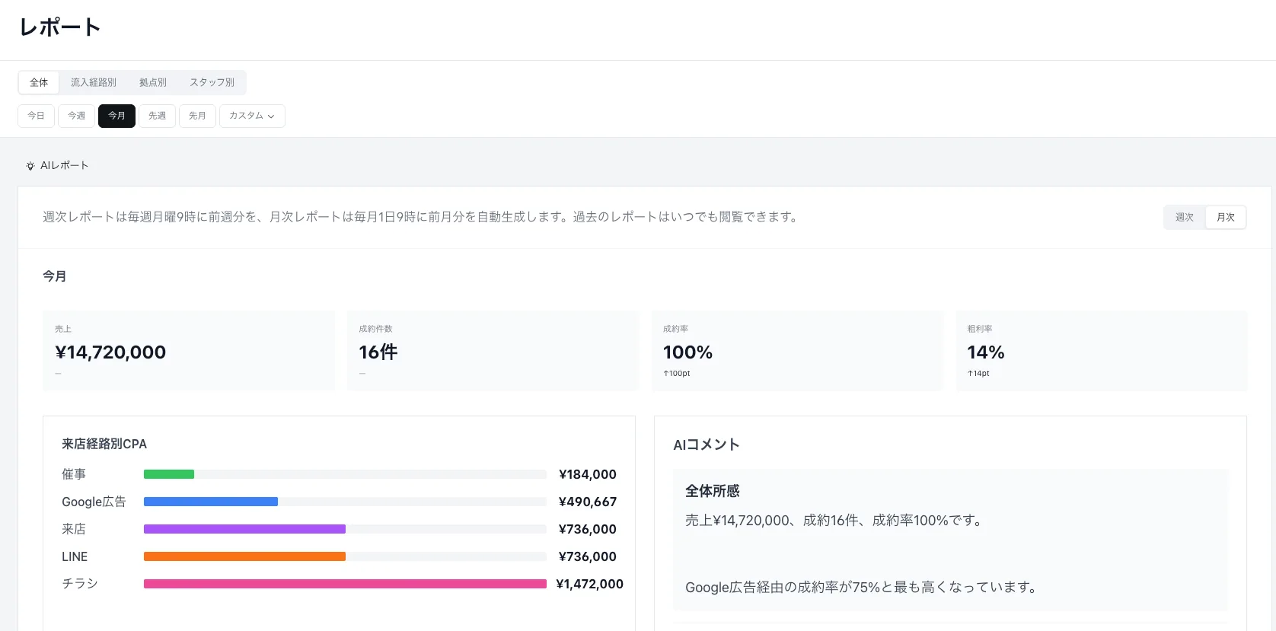Click the 週次レポート auto-generation description text
The height and width of the screenshot is (631, 1276).
(420, 217)
